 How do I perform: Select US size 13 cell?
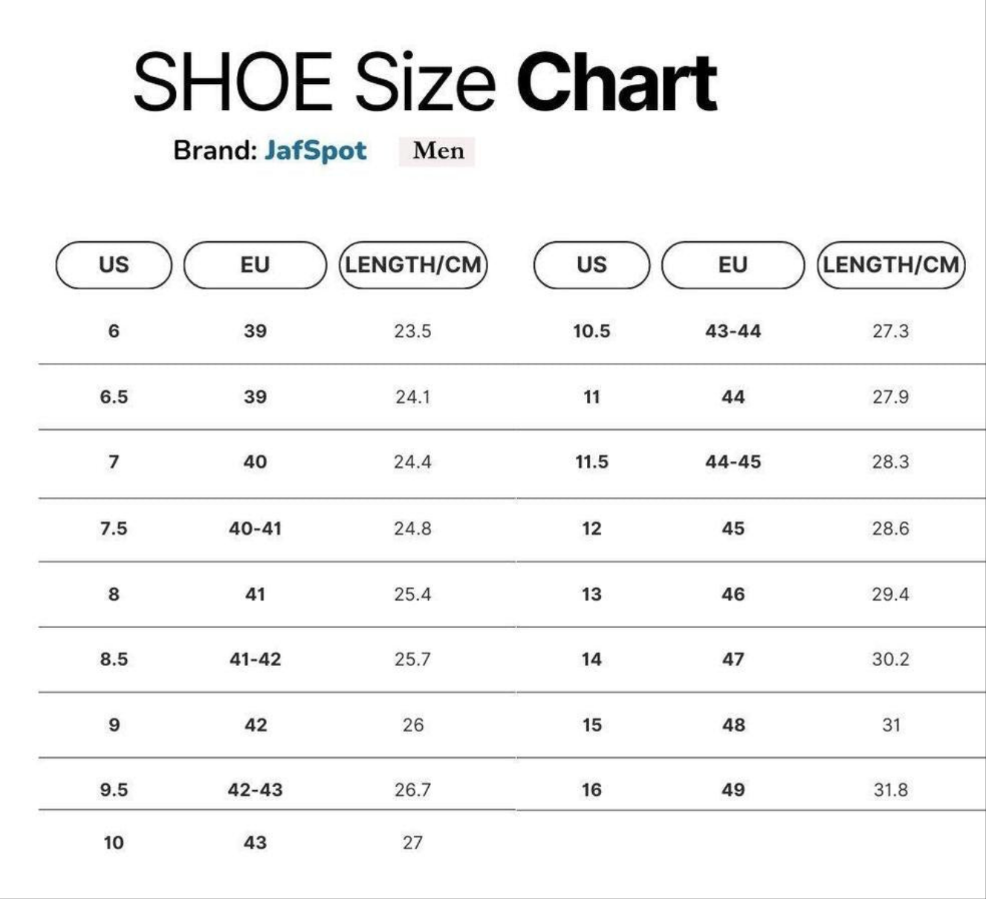[591, 594]
